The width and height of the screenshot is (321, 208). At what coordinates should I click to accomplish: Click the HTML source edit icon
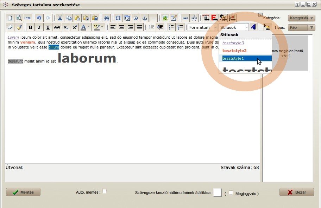[x=28, y=18]
